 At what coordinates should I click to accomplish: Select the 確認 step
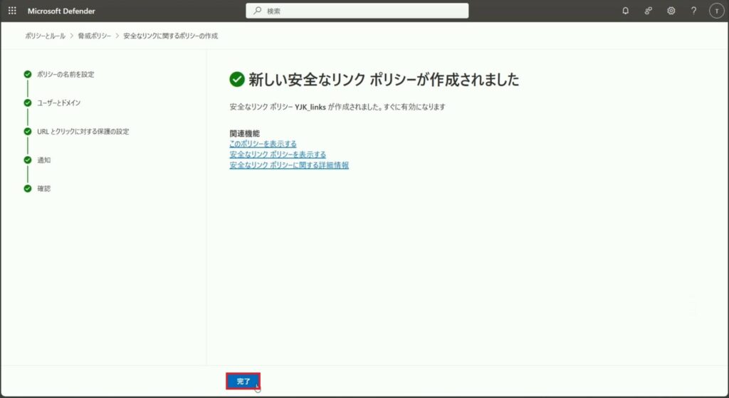43,188
